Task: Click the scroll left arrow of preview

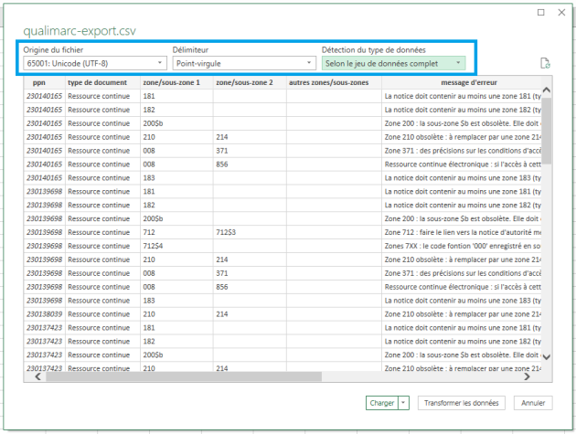Action: point(37,376)
